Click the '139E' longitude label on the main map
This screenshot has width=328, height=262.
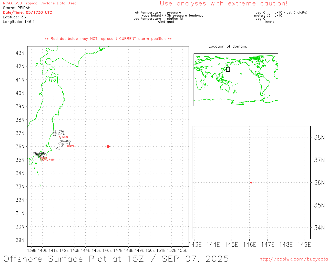(x=32, y=250)
